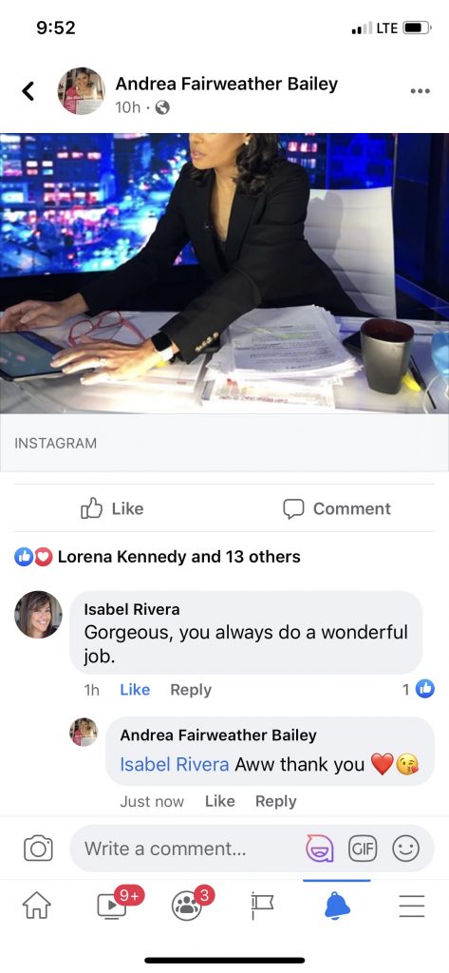View reactions from Lorena Kennedy and 13 others
Viewport: 449px width, 973px height.
click(x=158, y=557)
